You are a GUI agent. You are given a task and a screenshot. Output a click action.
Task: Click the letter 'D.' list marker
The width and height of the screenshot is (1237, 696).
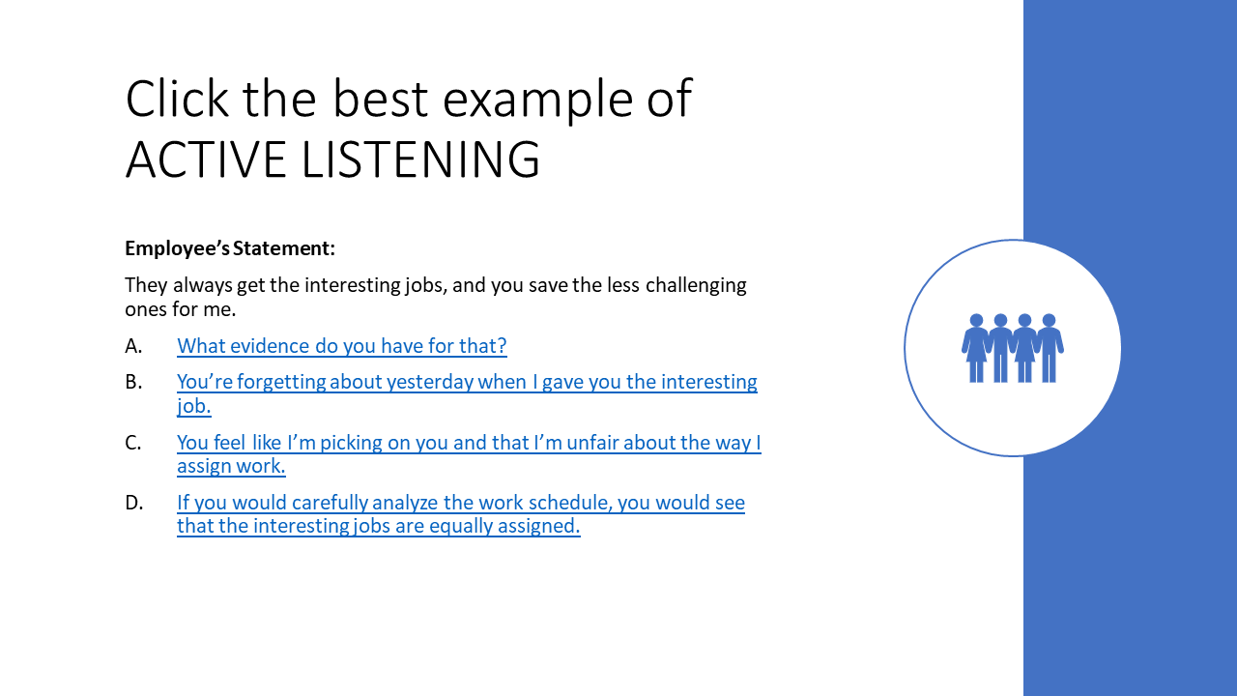click(134, 503)
